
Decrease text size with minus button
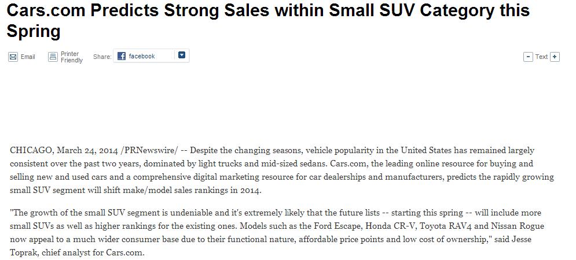coord(528,57)
